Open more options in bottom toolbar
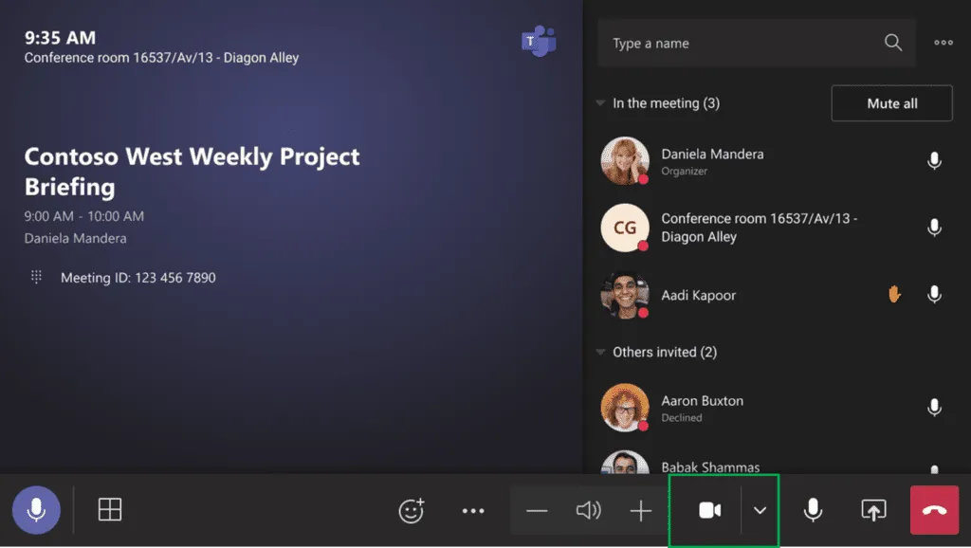Screen dimensions: 971x548 (x=473, y=511)
